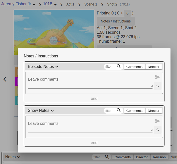Image resolution: width=177 pixels, height=164 pixels.
Task: Toggle Director filter in Show Notes
Action: point(153,111)
